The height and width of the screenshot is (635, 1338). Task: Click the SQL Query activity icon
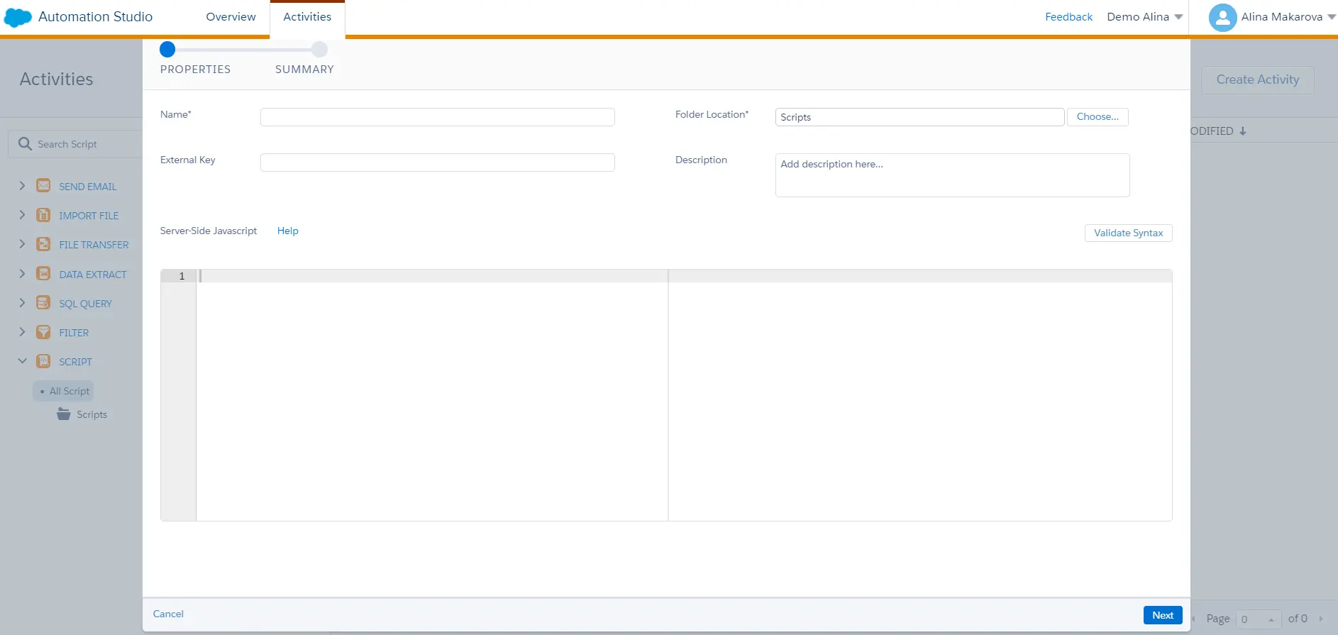click(43, 303)
